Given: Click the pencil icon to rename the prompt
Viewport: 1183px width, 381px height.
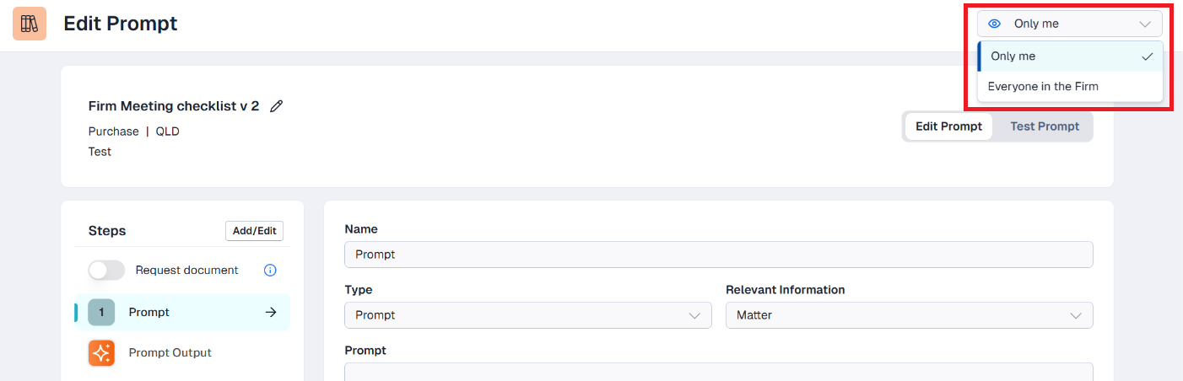Looking at the screenshot, I should tap(276, 106).
